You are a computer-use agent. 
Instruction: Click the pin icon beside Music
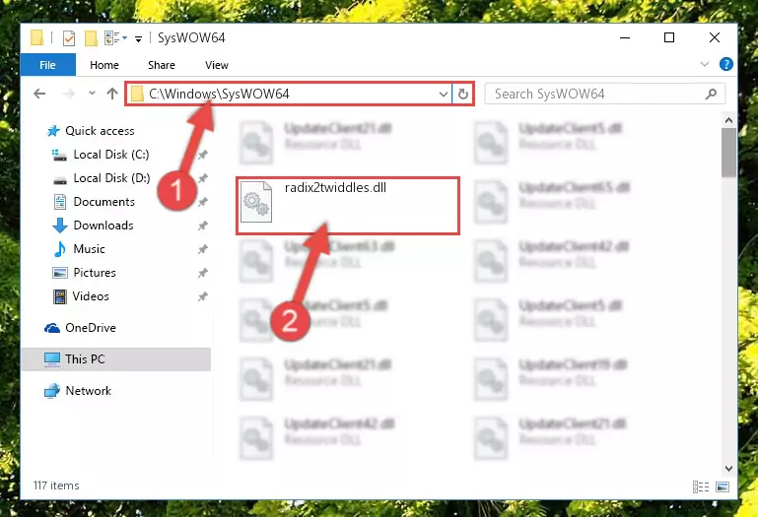tap(202, 249)
